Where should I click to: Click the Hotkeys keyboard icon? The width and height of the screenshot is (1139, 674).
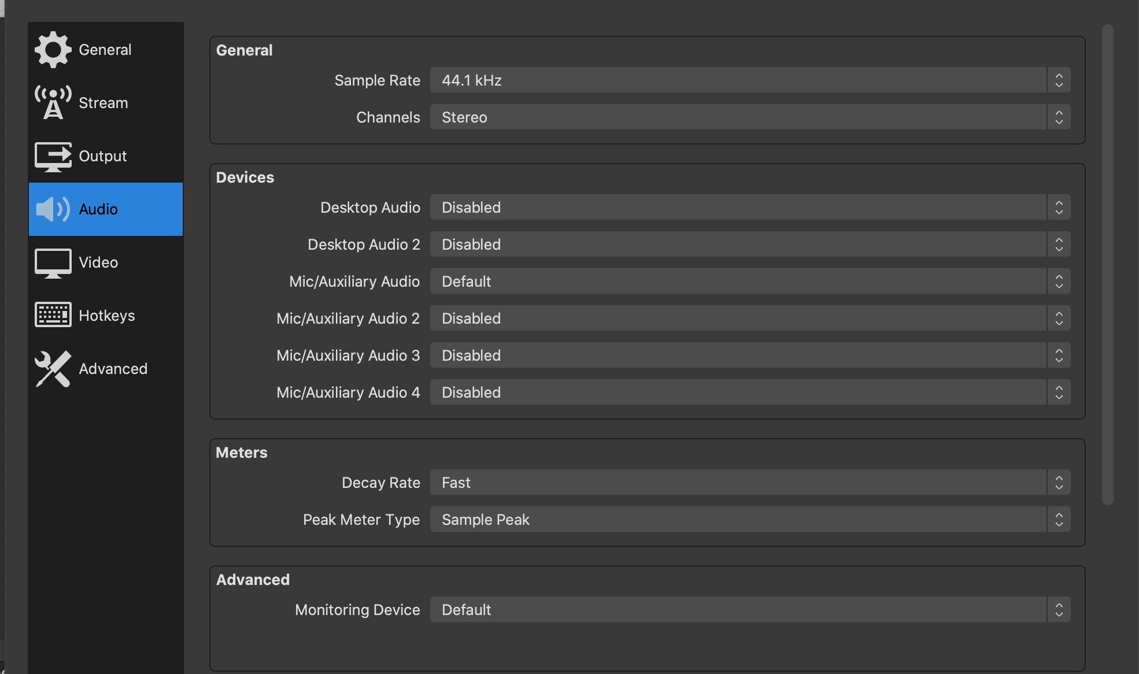pyautogui.click(x=53, y=315)
